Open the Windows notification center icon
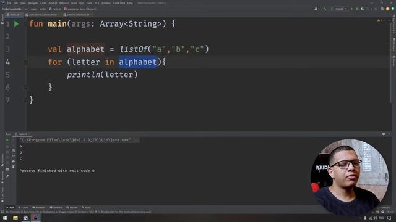The image size is (396, 222). tap(389, 218)
